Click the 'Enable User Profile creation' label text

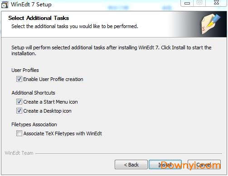(x=53, y=79)
